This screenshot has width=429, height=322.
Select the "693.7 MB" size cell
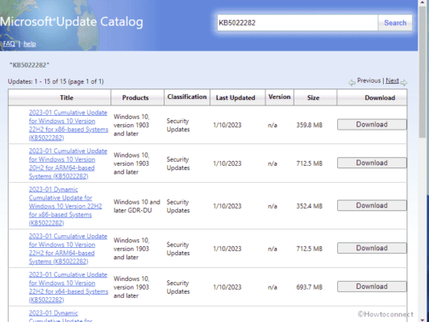pyautogui.click(x=310, y=287)
